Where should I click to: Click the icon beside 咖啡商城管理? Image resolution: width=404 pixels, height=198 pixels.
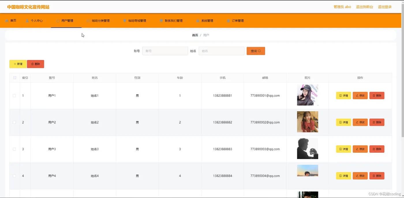pyautogui.click(x=125, y=21)
